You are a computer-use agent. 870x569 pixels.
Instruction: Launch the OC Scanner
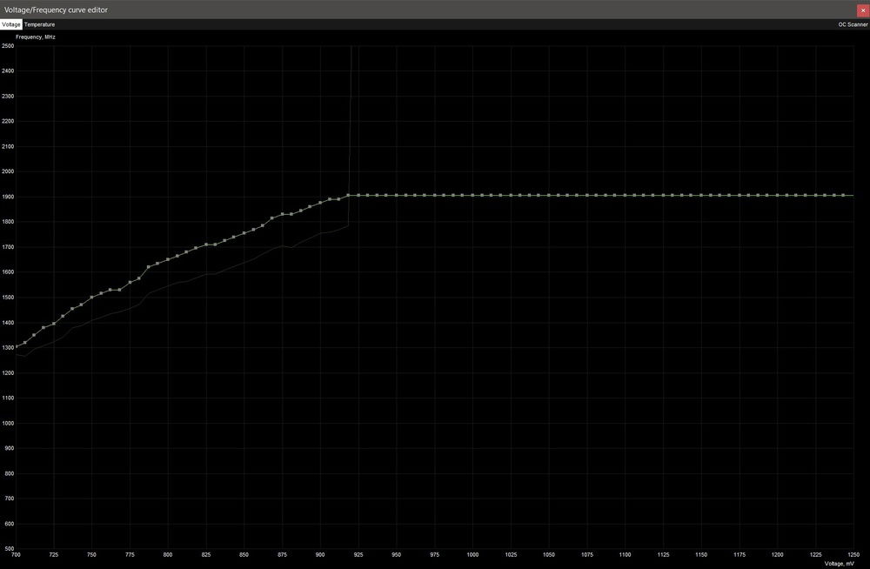pyautogui.click(x=852, y=23)
